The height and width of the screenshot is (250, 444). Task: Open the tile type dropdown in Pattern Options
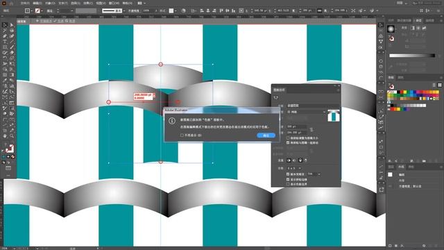point(306,112)
